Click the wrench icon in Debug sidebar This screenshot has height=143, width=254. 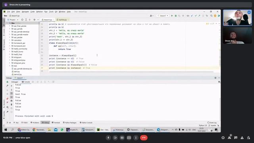7,86
